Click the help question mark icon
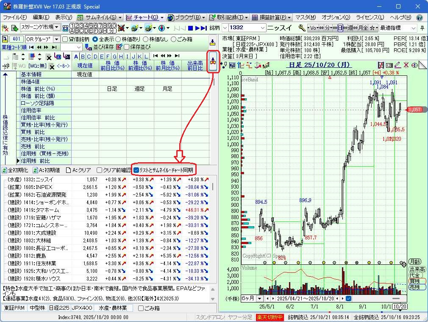 [x=419, y=17]
